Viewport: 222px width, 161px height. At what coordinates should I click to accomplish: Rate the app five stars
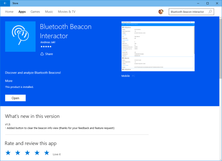[47, 153]
